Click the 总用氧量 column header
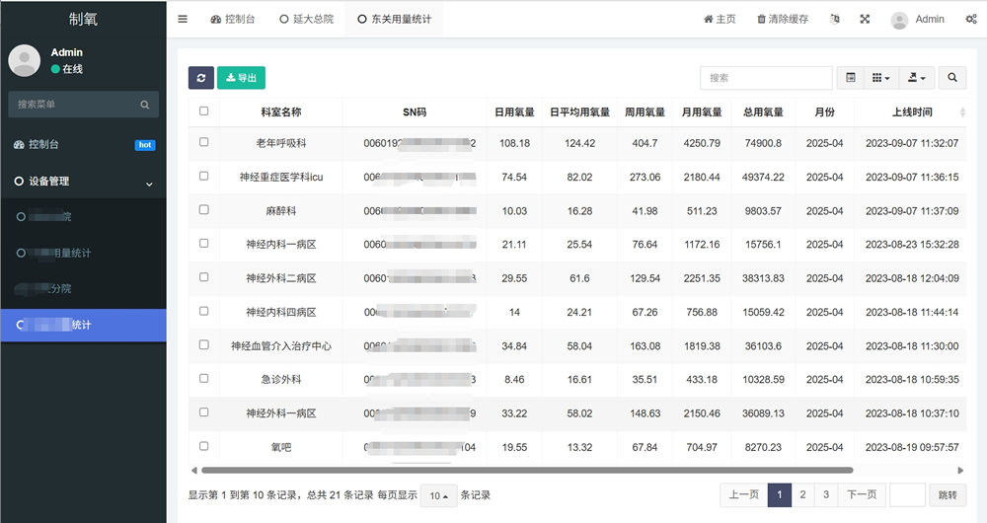Viewport: 987px width, 523px height. (x=763, y=112)
